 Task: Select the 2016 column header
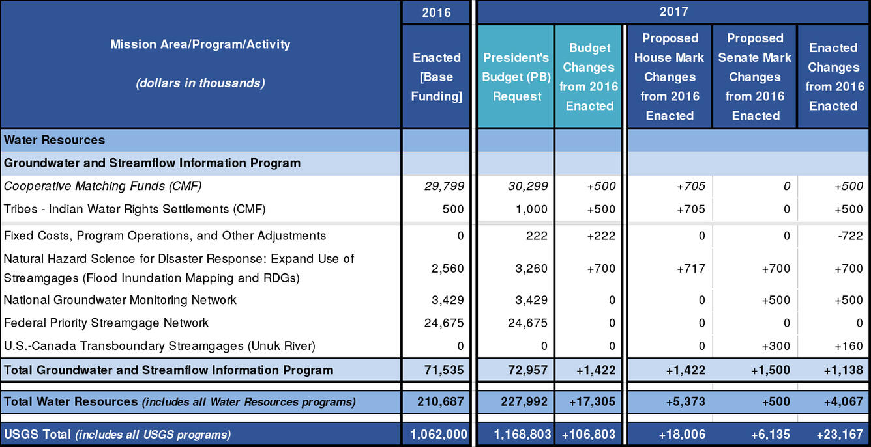436,11
